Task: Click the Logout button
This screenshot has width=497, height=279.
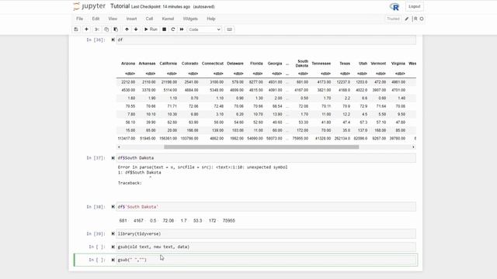Action: (414, 7)
